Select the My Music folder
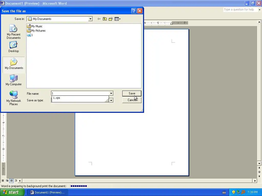This screenshot has height=196, width=262. 35,26
